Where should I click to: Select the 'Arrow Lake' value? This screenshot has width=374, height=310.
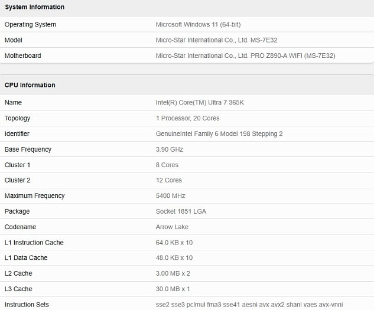click(172, 227)
